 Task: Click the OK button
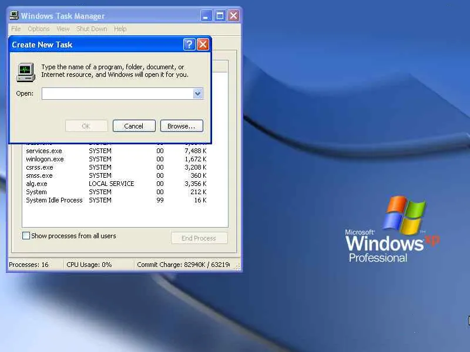click(x=86, y=126)
